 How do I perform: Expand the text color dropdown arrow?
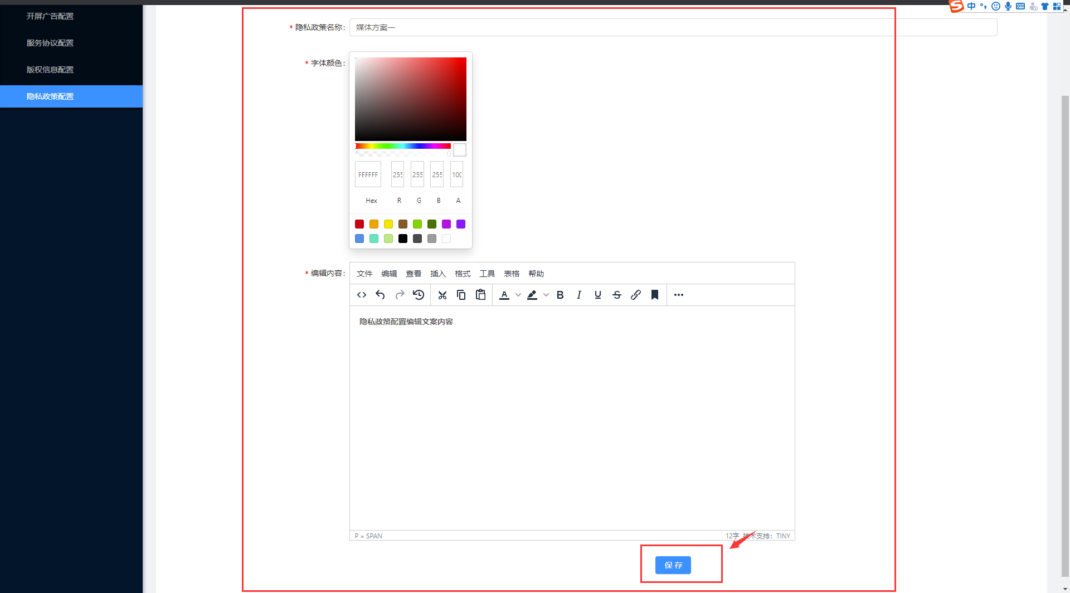[x=518, y=295]
